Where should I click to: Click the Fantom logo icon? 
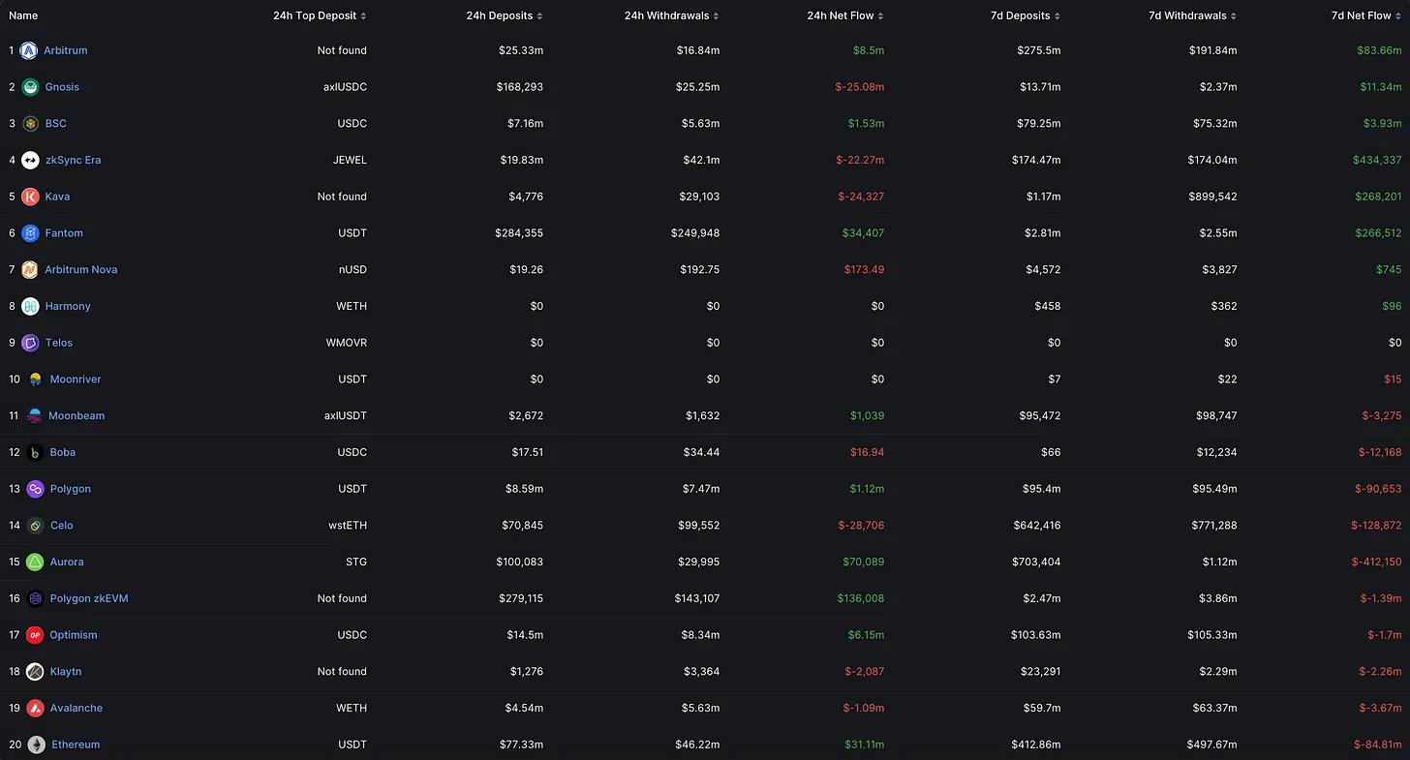point(30,233)
